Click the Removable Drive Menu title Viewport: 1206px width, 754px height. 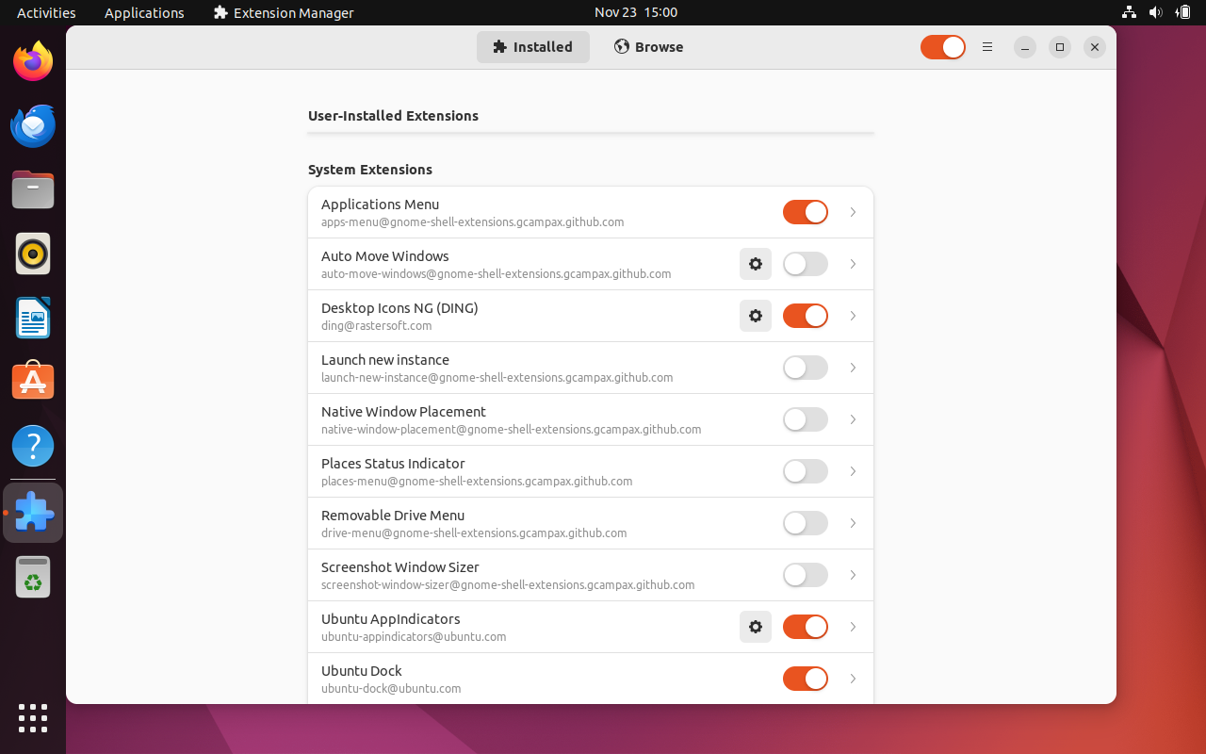[393, 516]
